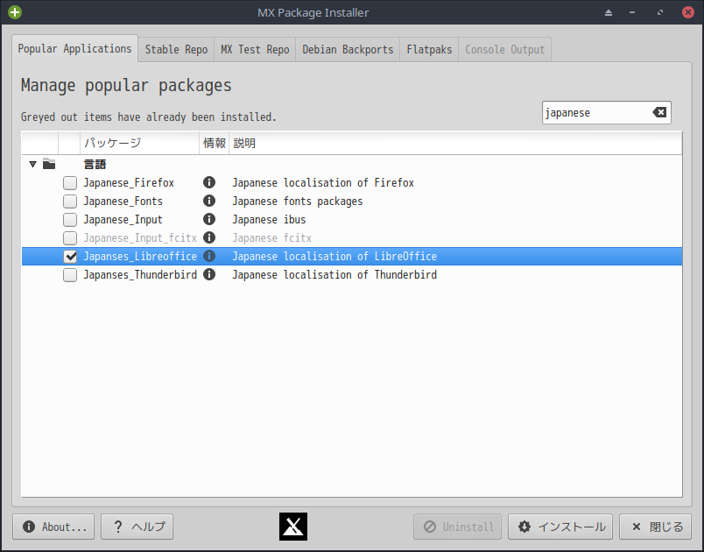The image size is (704, 552).
Task: Select the 言語 category label
Action: pos(95,165)
